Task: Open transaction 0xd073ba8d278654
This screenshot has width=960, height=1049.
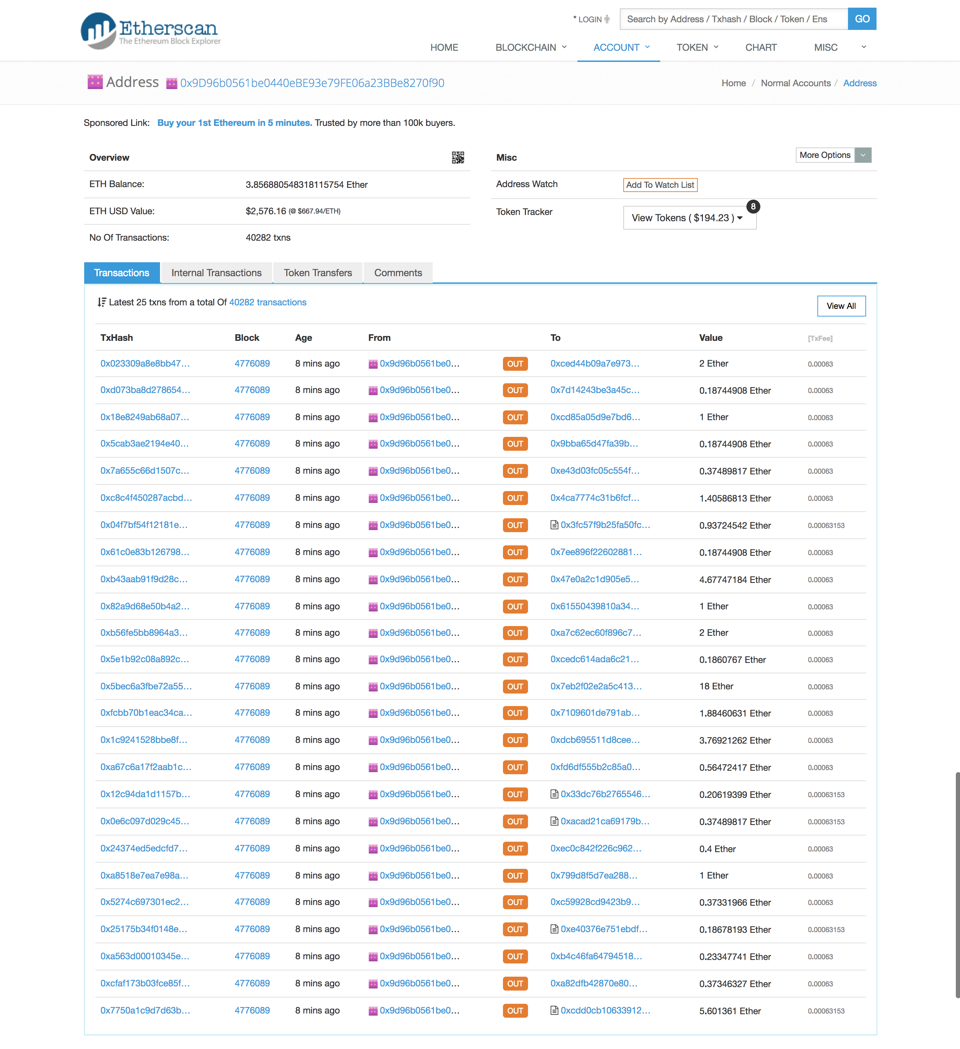Action: (x=145, y=390)
